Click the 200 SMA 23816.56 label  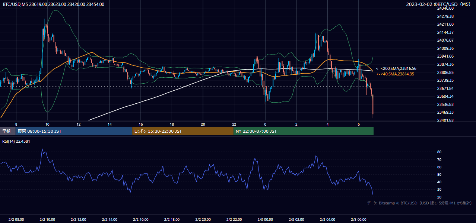pyautogui.click(x=396, y=69)
